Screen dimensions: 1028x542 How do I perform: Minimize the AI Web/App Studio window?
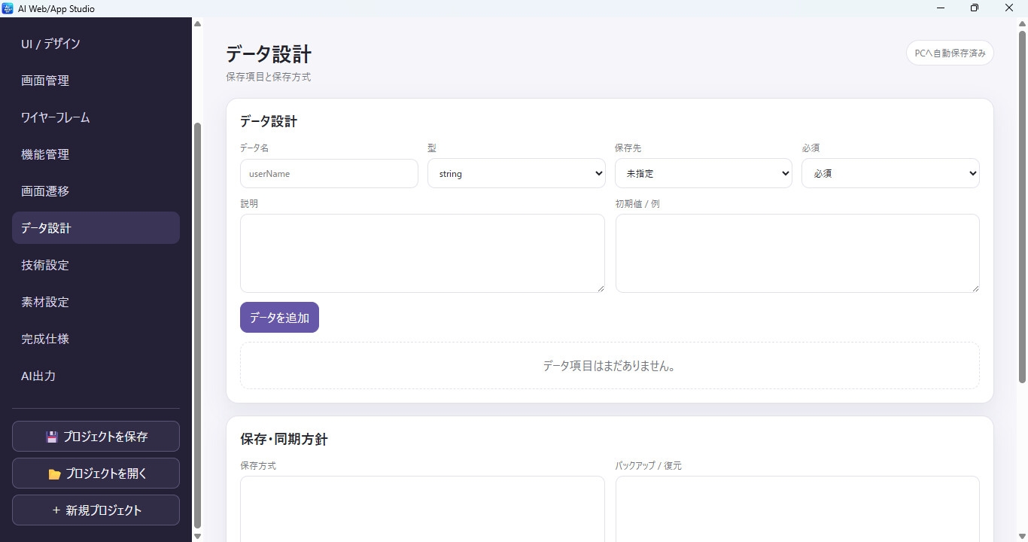tap(941, 8)
